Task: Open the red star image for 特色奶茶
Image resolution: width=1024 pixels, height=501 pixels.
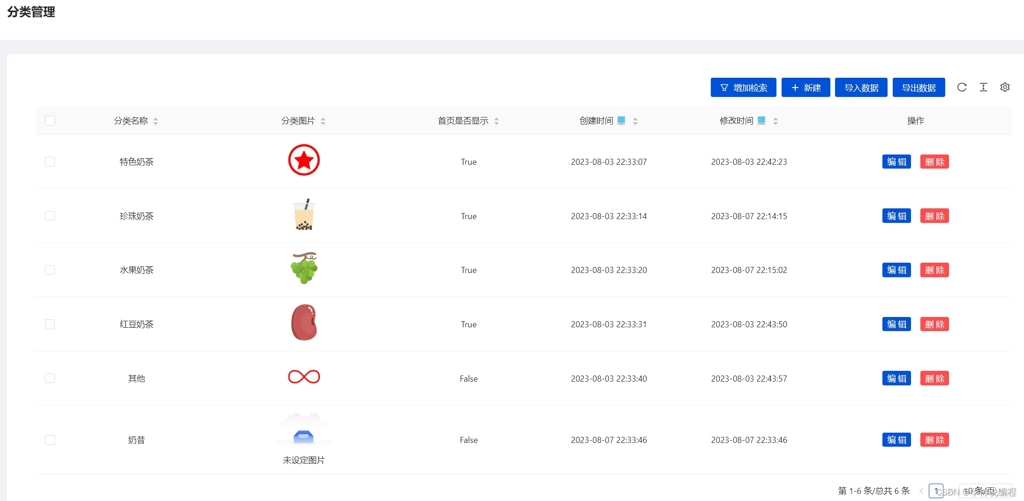Action: 304,160
